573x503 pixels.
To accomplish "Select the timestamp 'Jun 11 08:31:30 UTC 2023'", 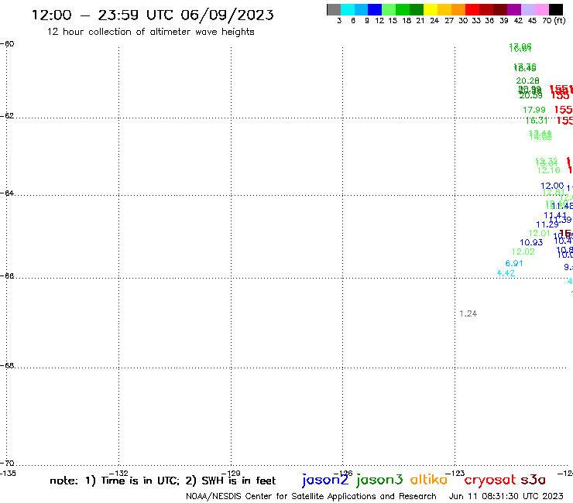I will point(506,496).
